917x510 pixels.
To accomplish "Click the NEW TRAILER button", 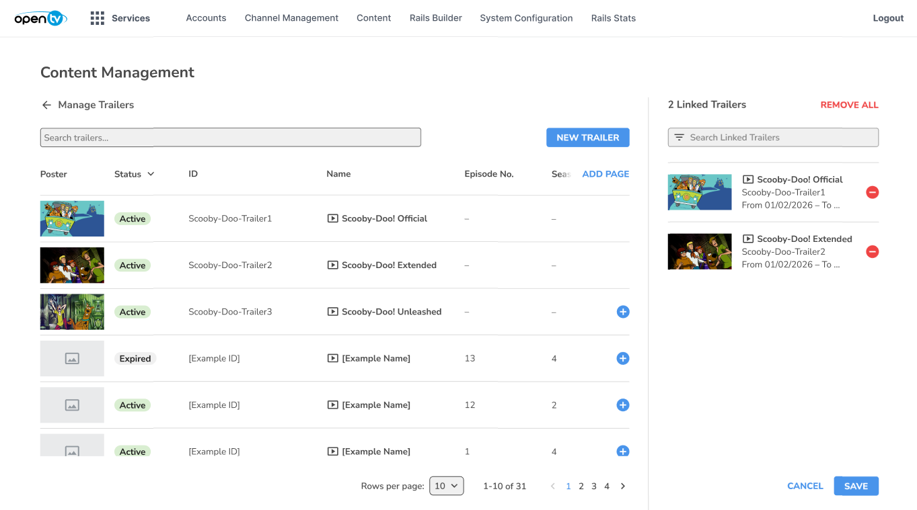I will click(x=588, y=137).
